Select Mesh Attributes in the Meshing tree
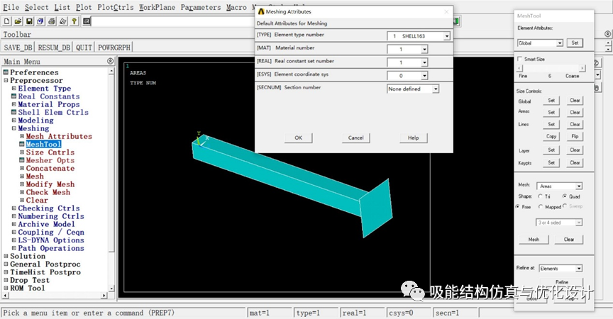The height and width of the screenshot is (319, 613). click(59, 136)
